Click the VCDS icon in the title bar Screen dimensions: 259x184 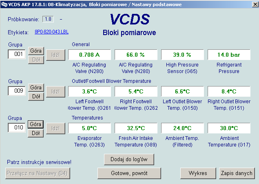tap(4, 4)
